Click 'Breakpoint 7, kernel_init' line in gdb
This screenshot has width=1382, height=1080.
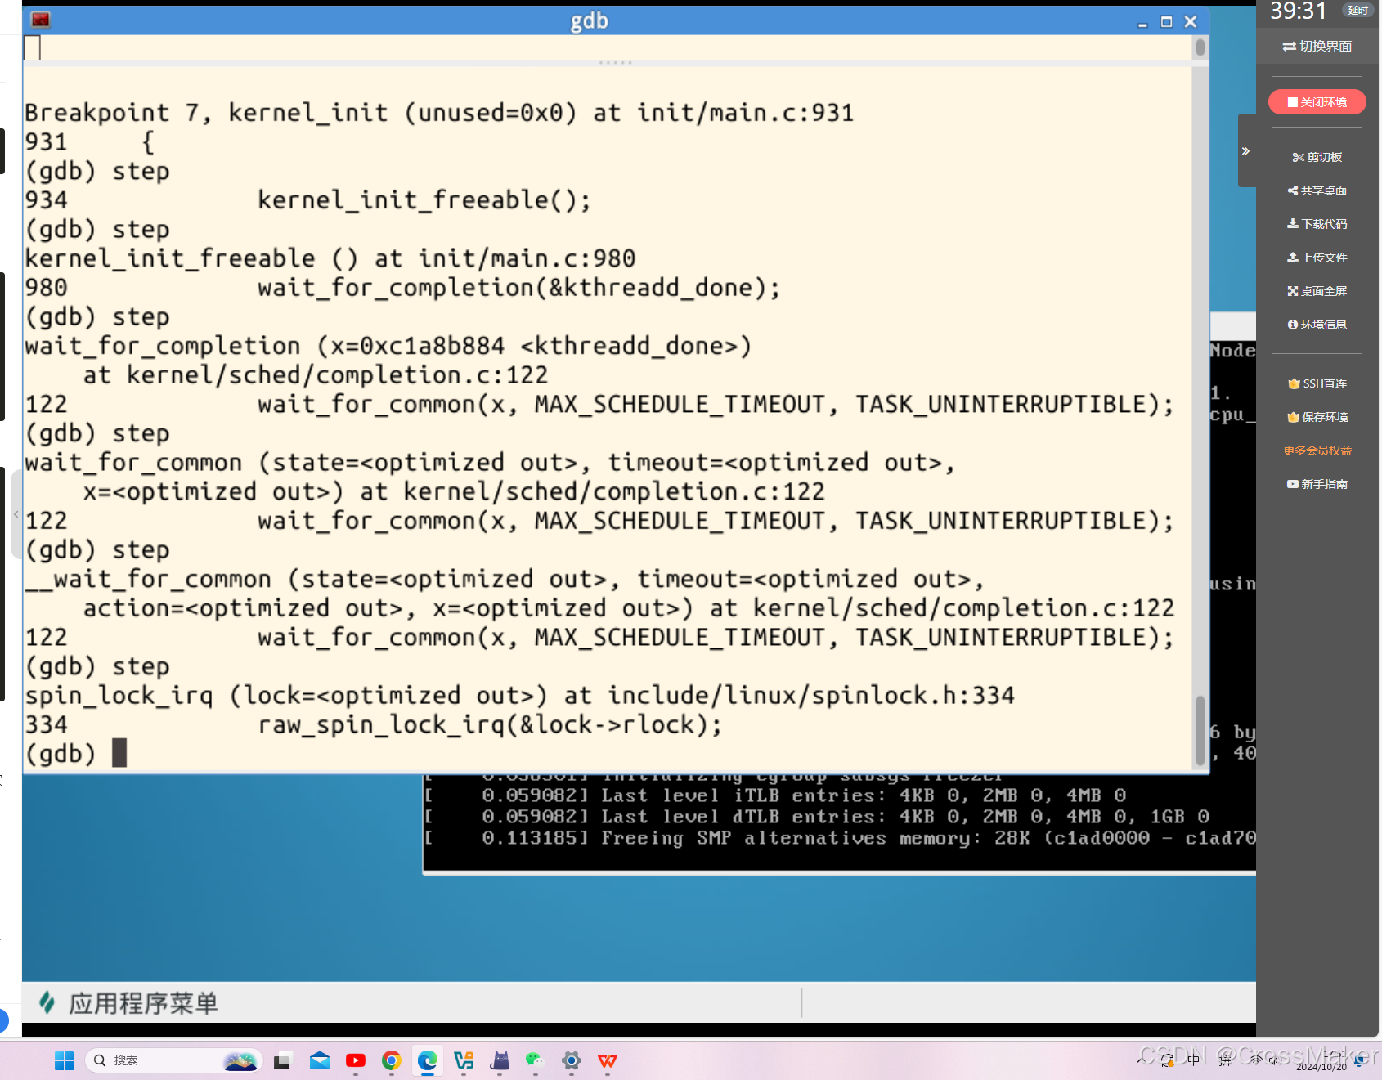pyautogui.click(x=439, y=112)
